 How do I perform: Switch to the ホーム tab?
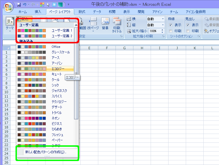coord(23,12)
